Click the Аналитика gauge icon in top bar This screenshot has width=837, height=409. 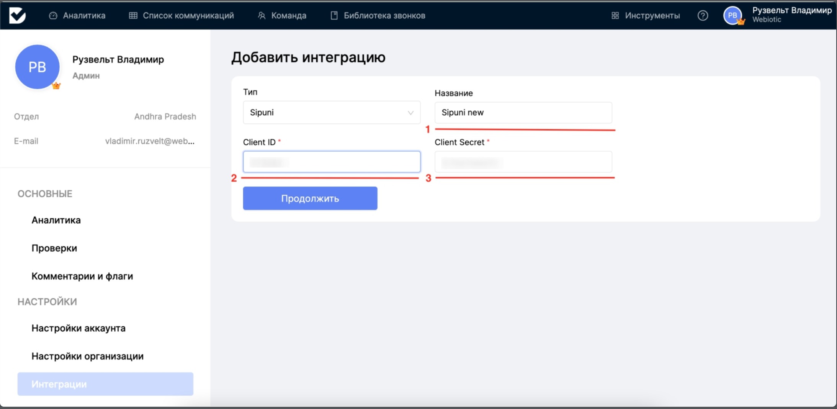(x=53, y=16)
